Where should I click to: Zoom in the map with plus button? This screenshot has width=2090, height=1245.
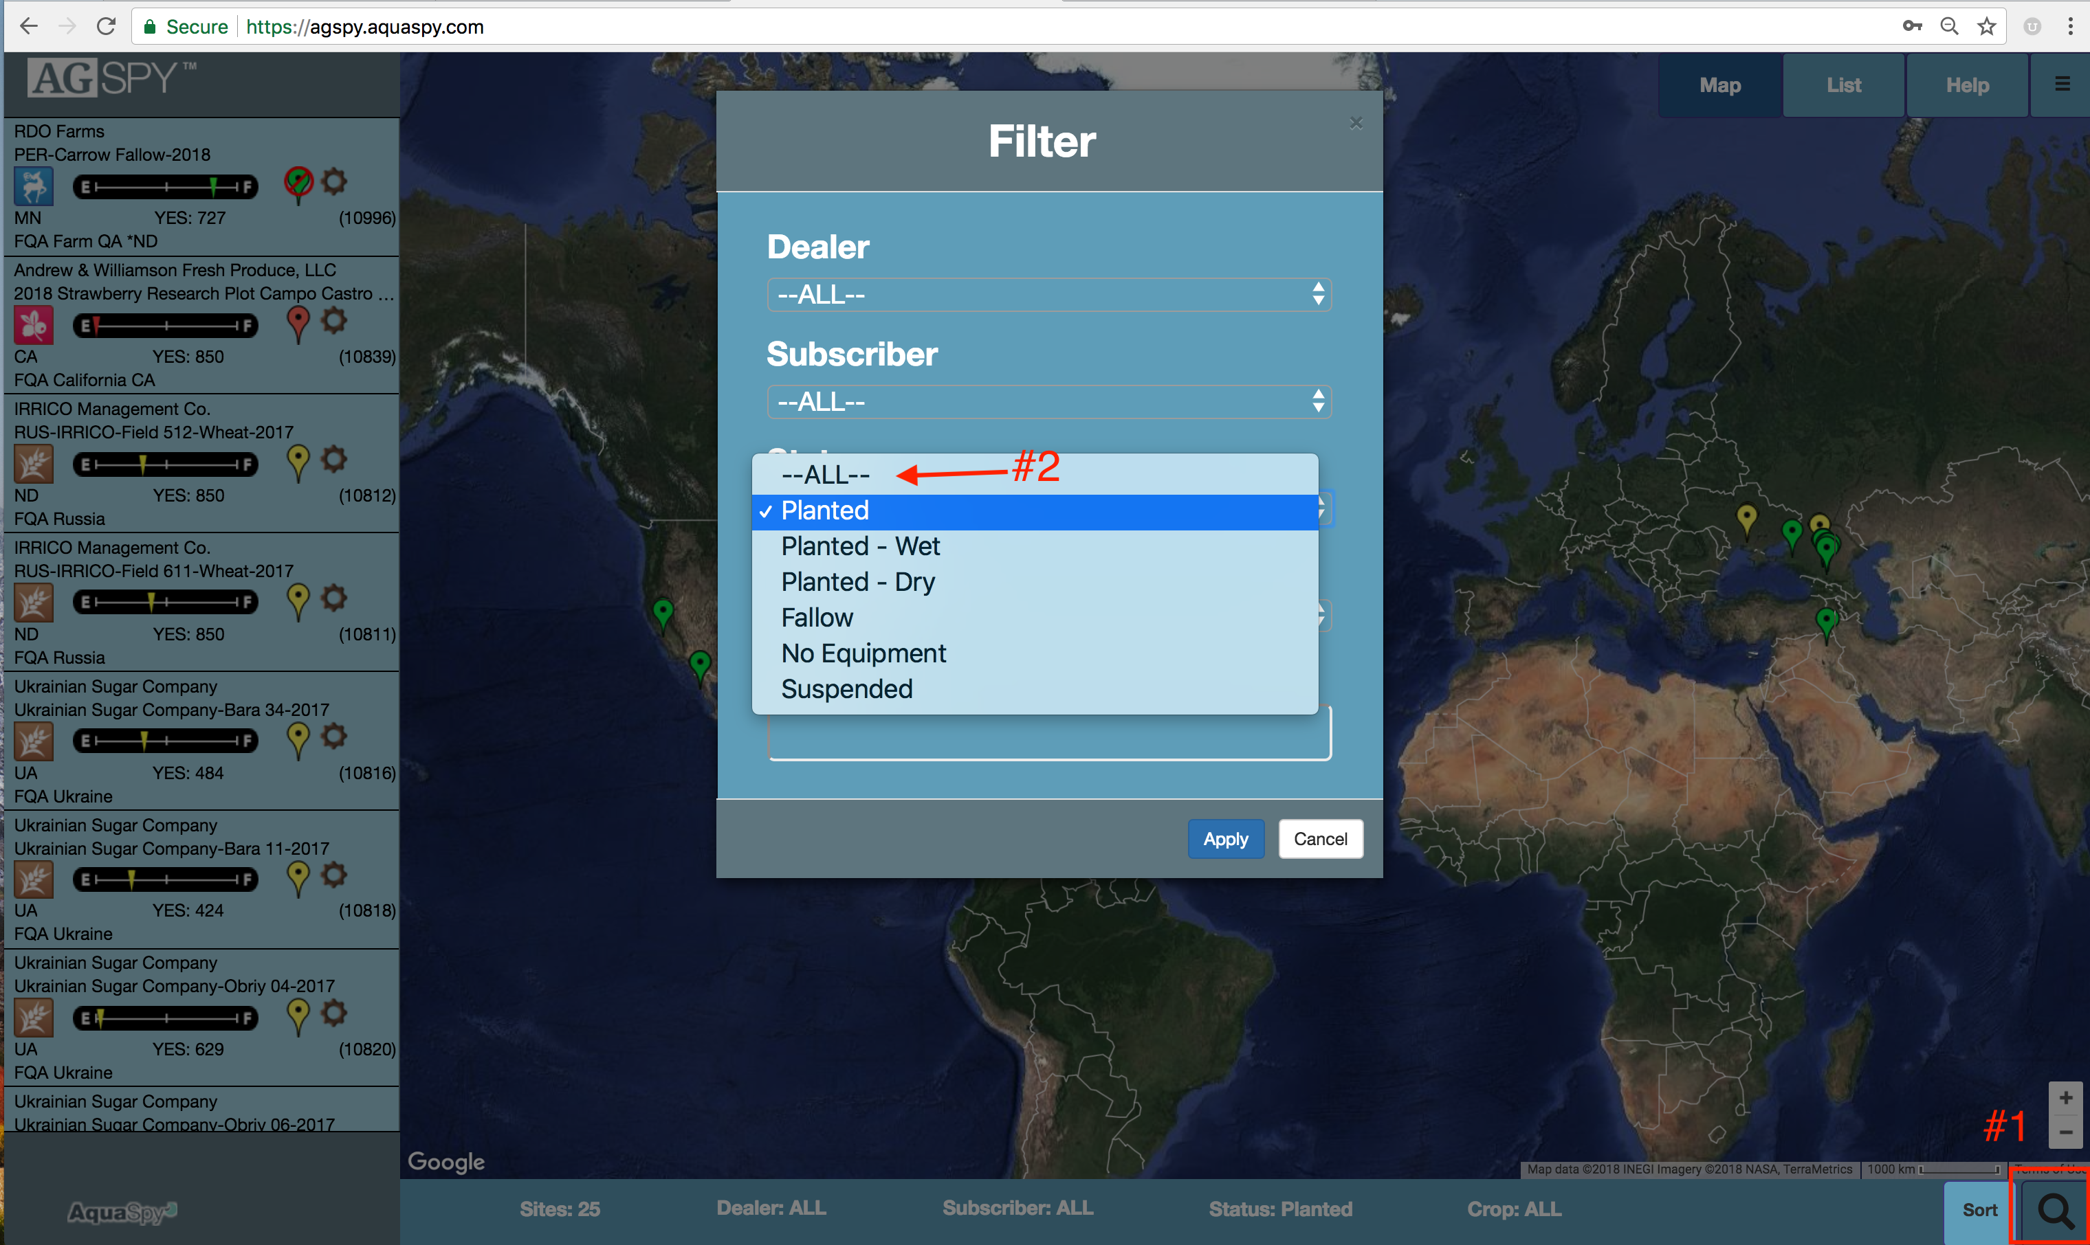2066,1097
